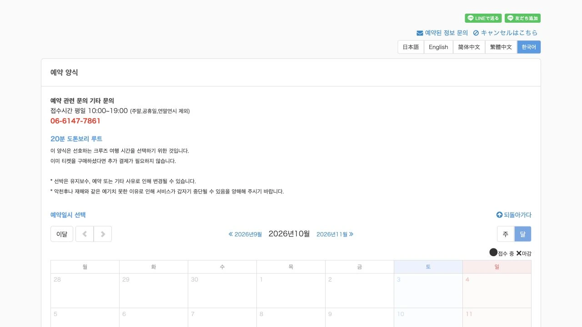Select the calendar cell for day 3
The height and width of the screenshot is (327, 582).
pos(428,291)
